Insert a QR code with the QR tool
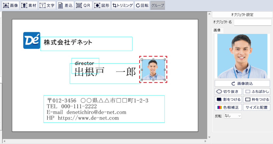Screen dimensions: 273x144 click(83, 5)
